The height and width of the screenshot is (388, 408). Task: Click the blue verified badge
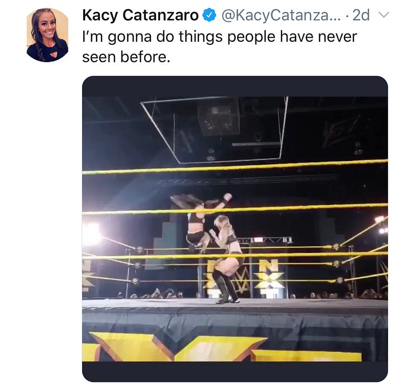coord(209,15)
